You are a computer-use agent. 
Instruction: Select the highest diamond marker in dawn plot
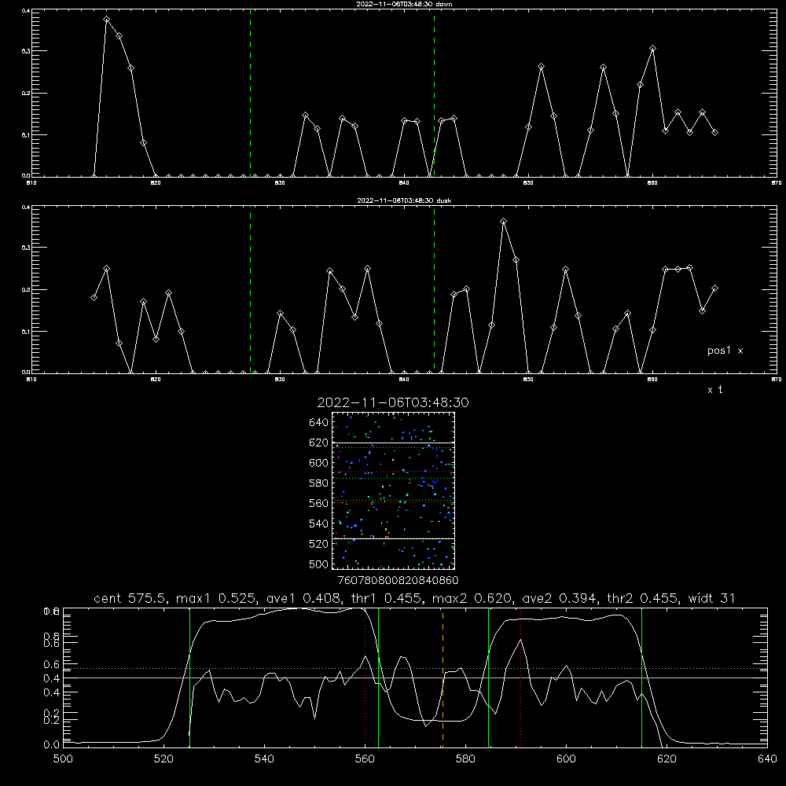[x=107, y=20]
